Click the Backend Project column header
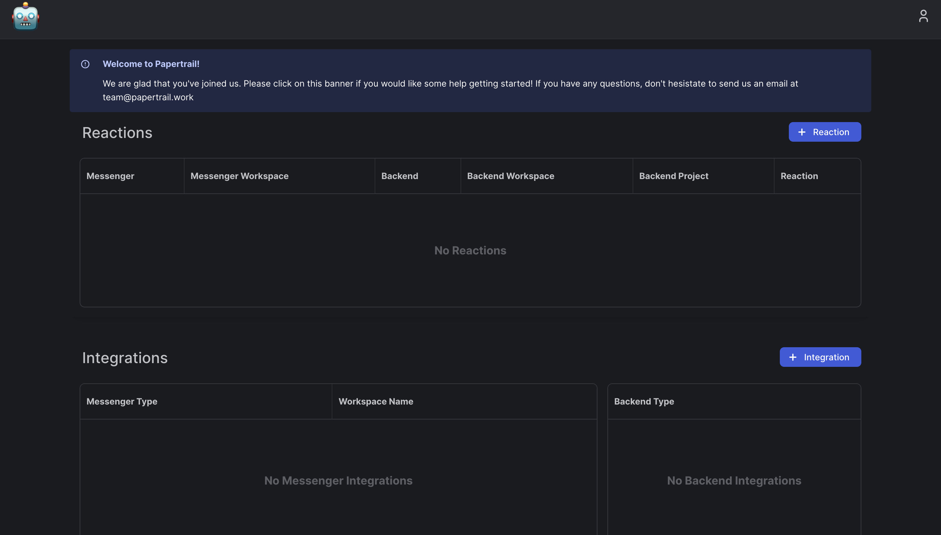This screenshot has height=535, width=941. [673, 176]
